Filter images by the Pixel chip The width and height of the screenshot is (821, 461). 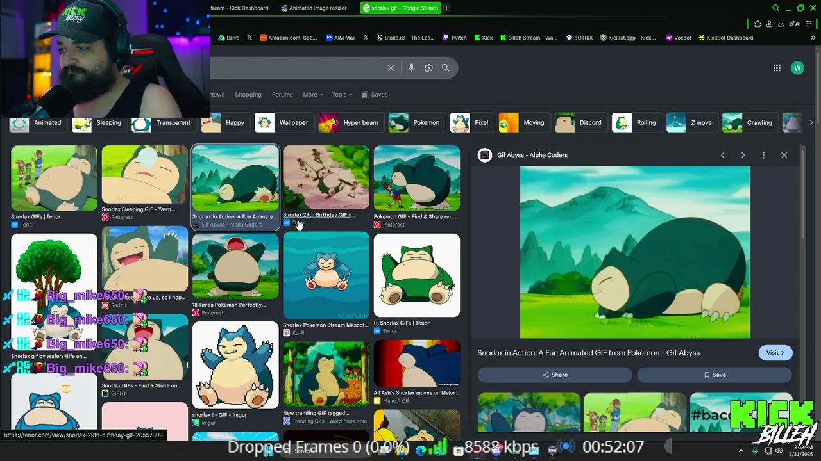click(x=471, y=122)
